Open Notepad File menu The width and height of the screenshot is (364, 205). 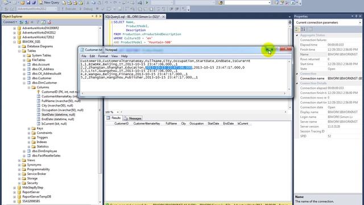coord(84,56)
